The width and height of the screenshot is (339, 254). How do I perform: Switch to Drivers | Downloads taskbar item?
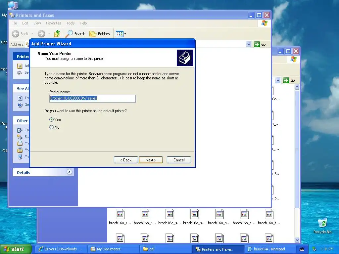coord(61,249)
